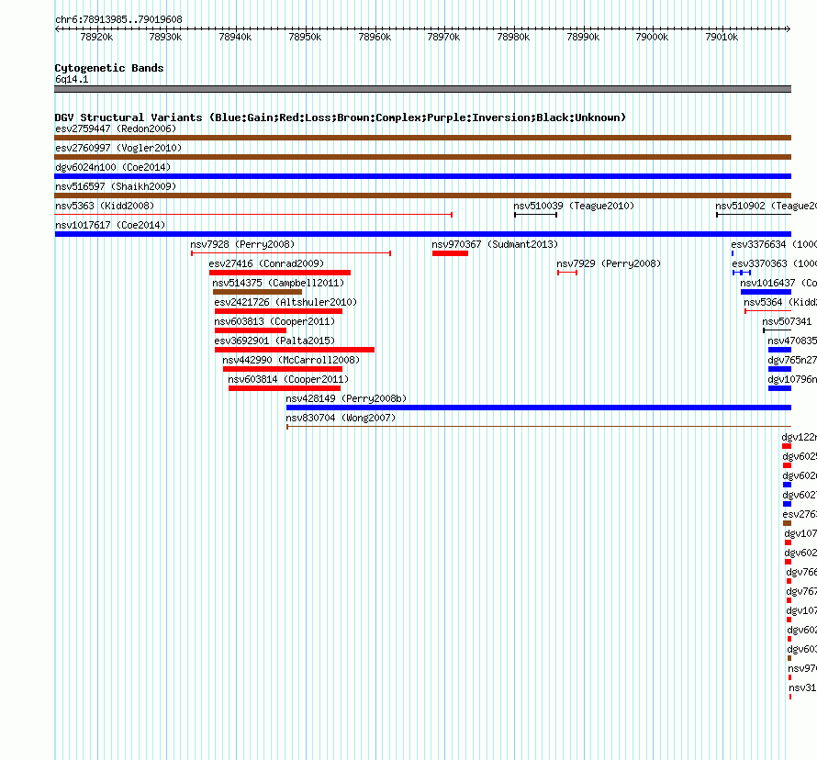The height and width of the screenshot is (760, 817).
Task: Click the gray 6q14.1 cytogenetic band bar
Action: pyautogui.click(x=422, y=89)
